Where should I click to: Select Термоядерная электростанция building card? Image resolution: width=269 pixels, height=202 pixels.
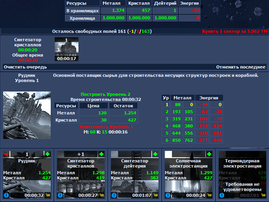[242, 175]
